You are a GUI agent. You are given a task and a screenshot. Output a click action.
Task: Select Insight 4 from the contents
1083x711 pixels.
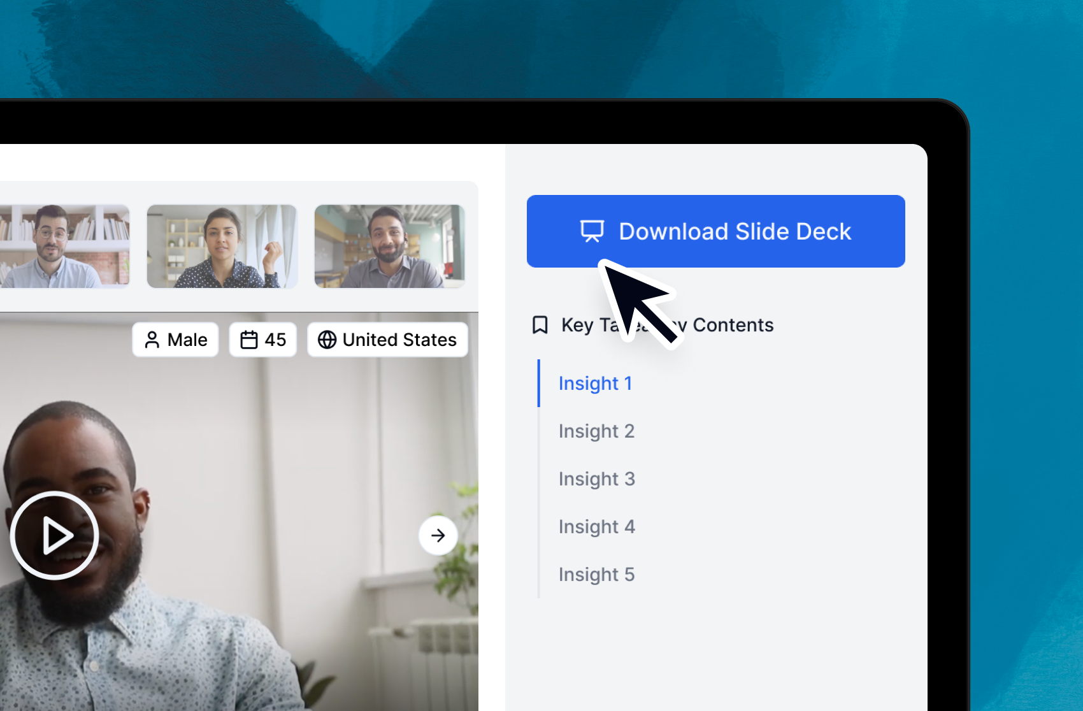(596, 527)
